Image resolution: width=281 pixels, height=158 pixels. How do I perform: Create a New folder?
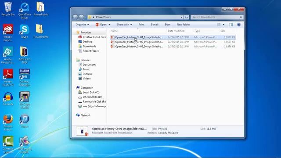pos(183,25)
